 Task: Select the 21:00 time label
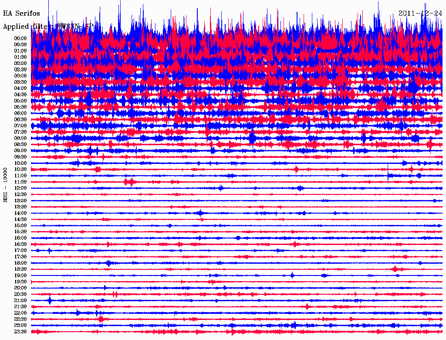pos(20,301)
